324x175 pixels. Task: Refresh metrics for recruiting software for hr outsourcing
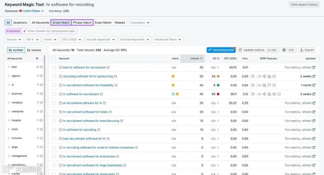point(314,76)
